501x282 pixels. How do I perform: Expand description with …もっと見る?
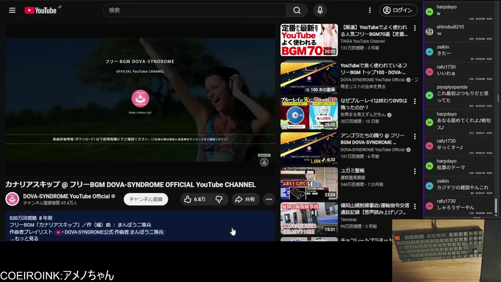click(24, 239)
